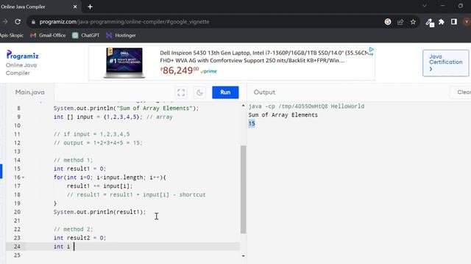Screen dimensions: 471x264
Task: Click the ad price 86,249
Action: point(180,70)
